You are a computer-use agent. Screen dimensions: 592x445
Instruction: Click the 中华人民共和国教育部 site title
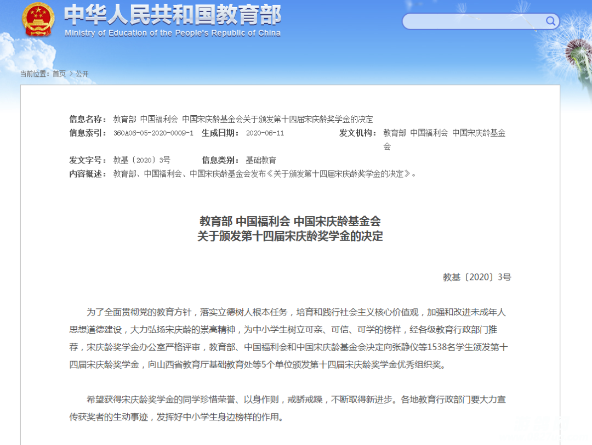tap(173, 15)
